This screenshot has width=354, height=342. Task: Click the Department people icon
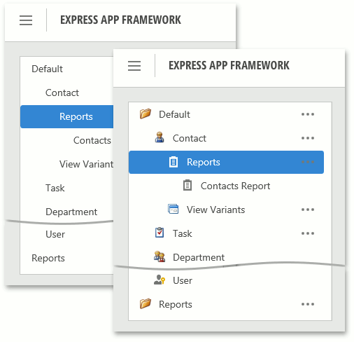point(160,256)
